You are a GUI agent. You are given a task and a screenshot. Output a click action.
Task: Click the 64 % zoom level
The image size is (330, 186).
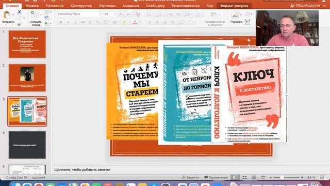[x=311, y=178]
